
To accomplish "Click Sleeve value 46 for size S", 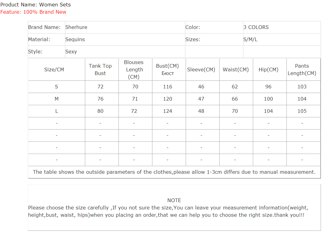I will click(x=201, y=87).
